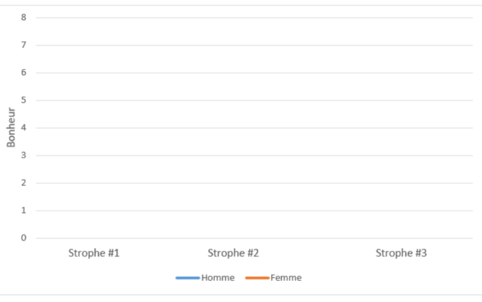Click the number 2 axis tick label
The height and width of the screenshot is (302, 482).
23,183
